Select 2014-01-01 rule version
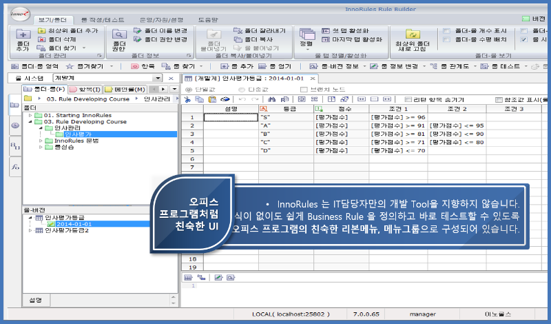This screenshot has width=551, height=324. tap(74, 224)
